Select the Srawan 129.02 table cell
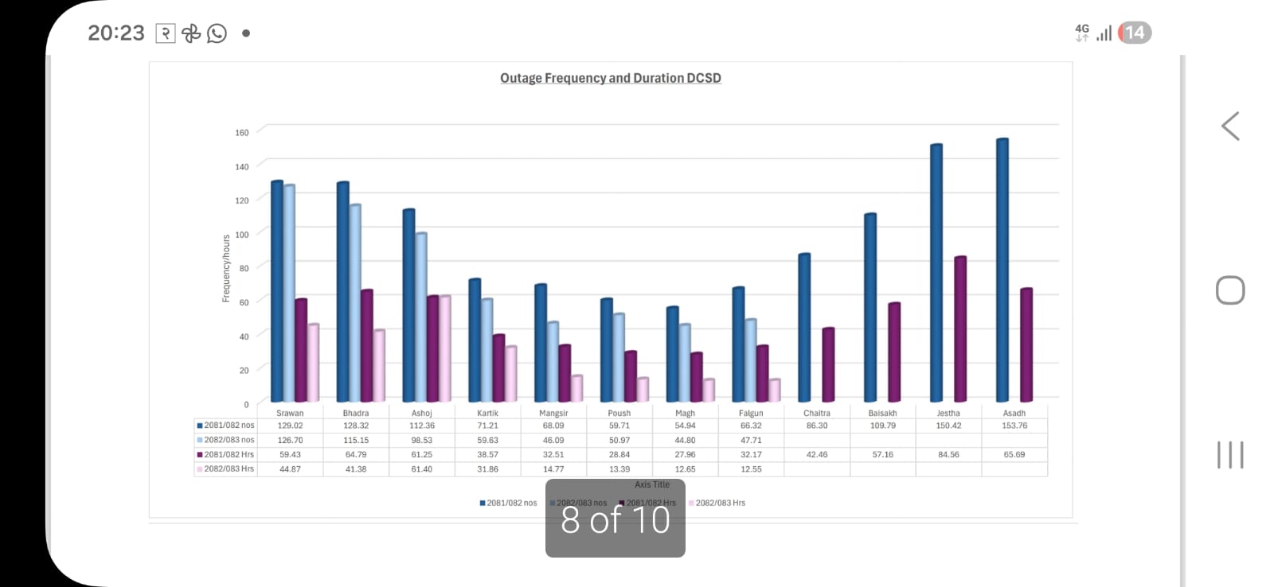The height and width of the screenshot is (587, 1274). point(290,426)
